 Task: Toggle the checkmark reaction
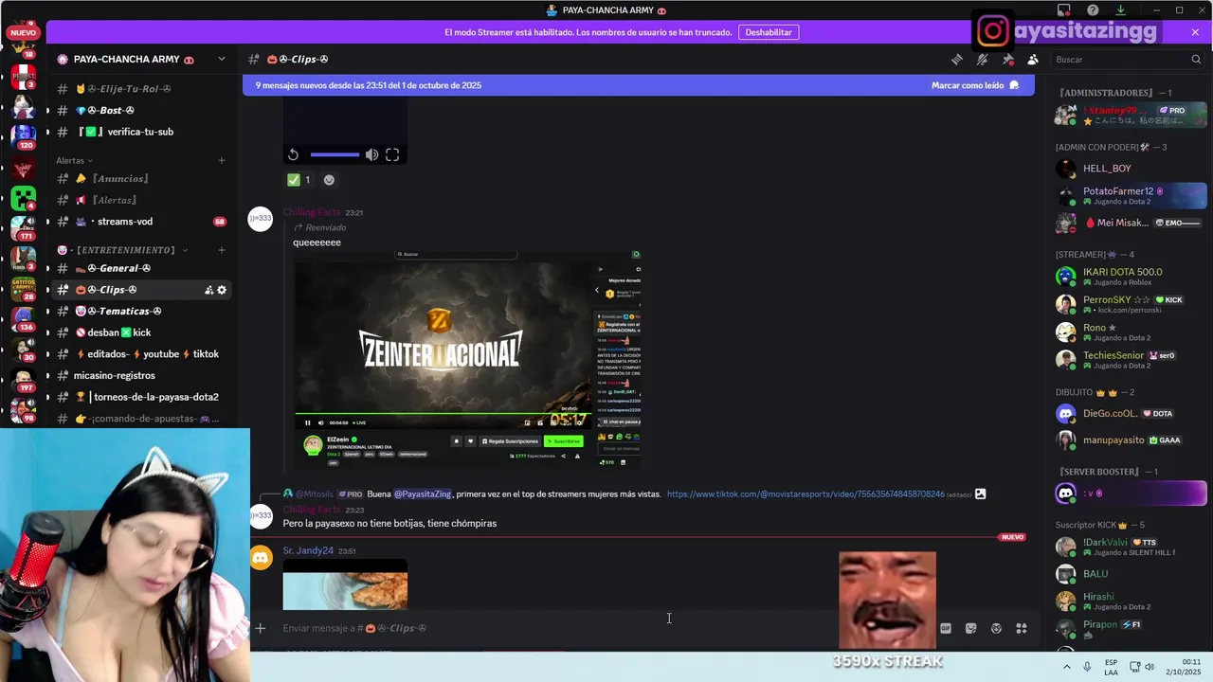tap(299, 180)
